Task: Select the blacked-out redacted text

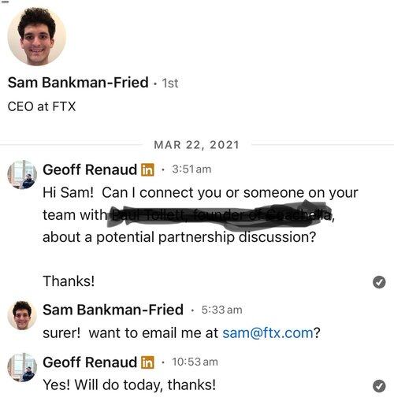Action: point(218,215)
